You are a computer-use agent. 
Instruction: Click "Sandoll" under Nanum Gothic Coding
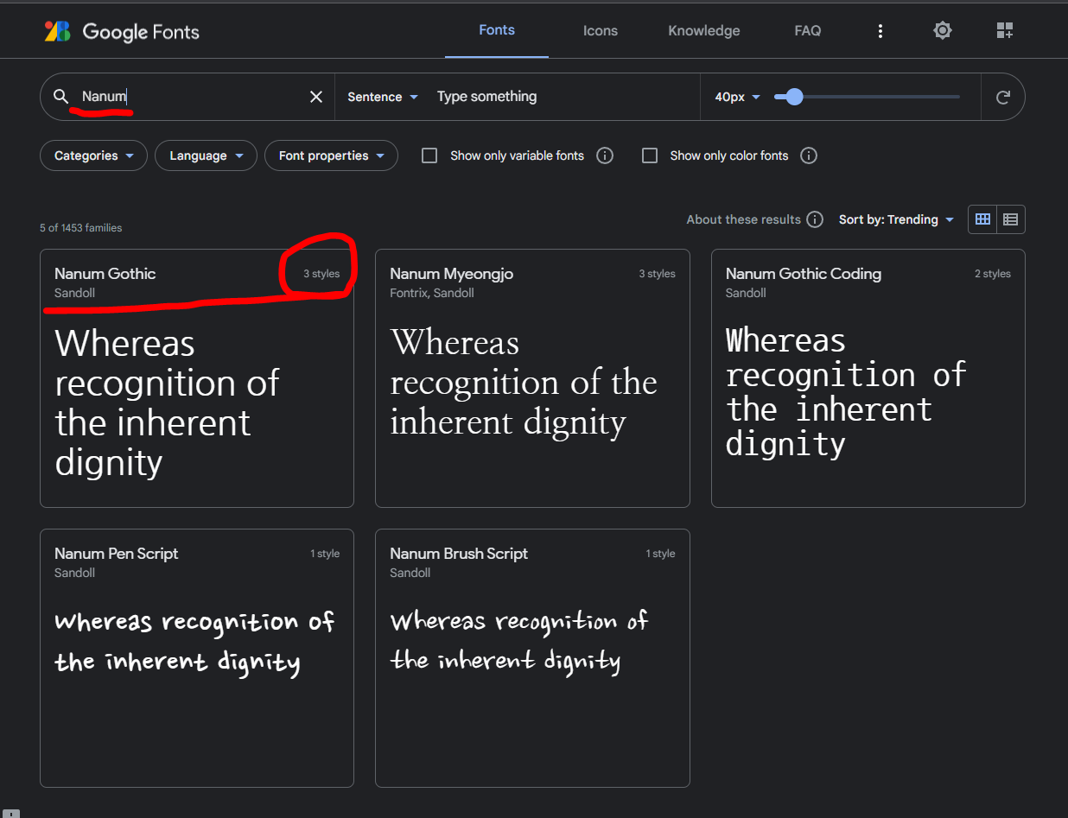tap(747, 293)
